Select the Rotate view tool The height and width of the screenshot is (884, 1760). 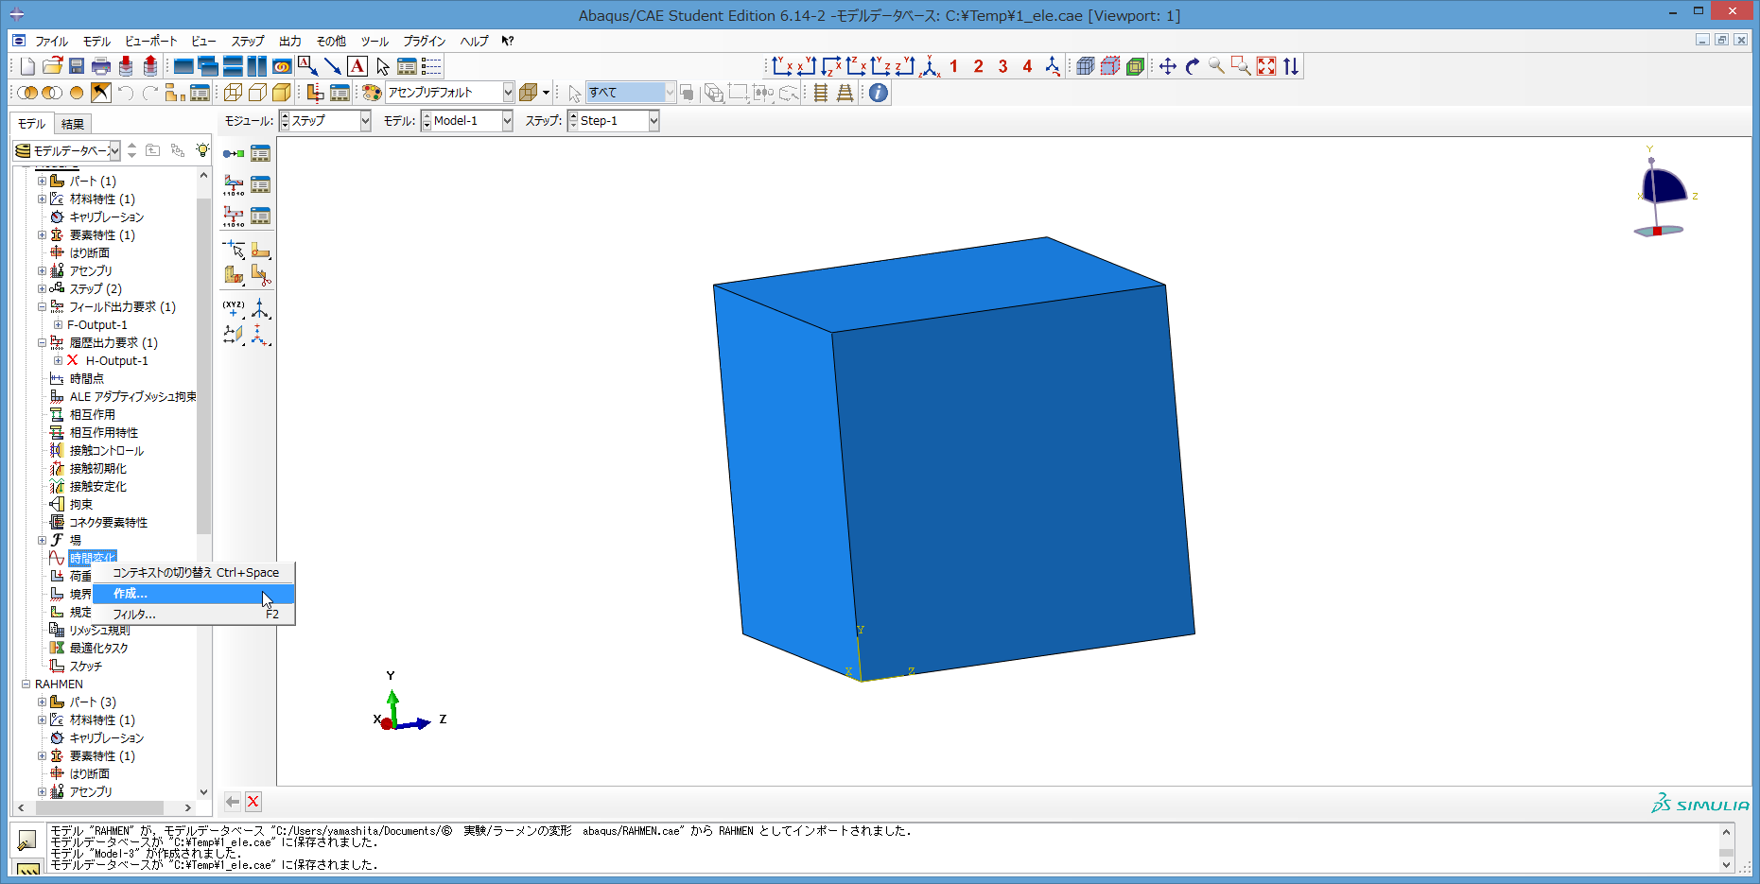point(1193,66)
